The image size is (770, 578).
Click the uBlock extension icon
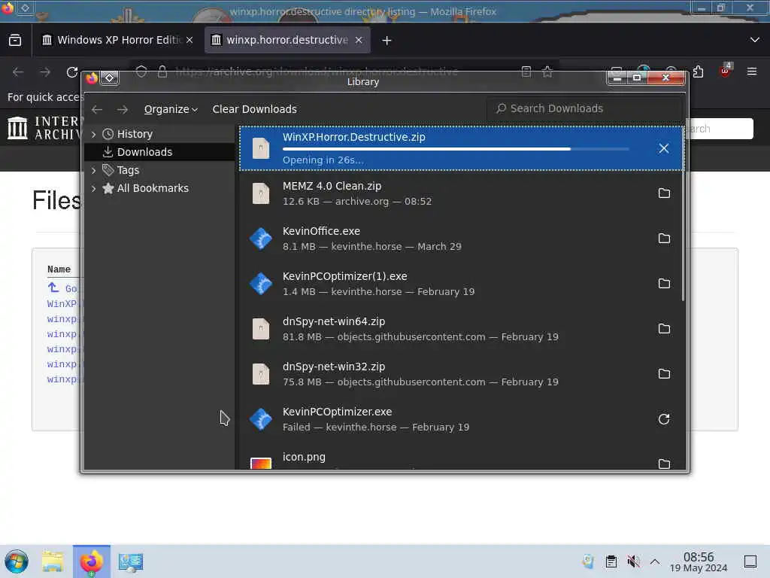(726, 71)
